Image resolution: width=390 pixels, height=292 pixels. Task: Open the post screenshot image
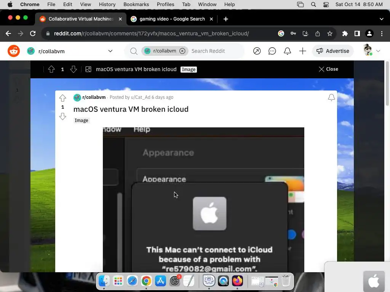point(203,200)
